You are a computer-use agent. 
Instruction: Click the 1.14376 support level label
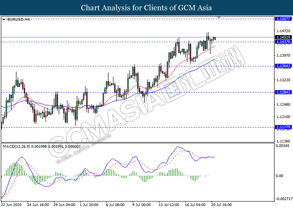pos(283,42)
